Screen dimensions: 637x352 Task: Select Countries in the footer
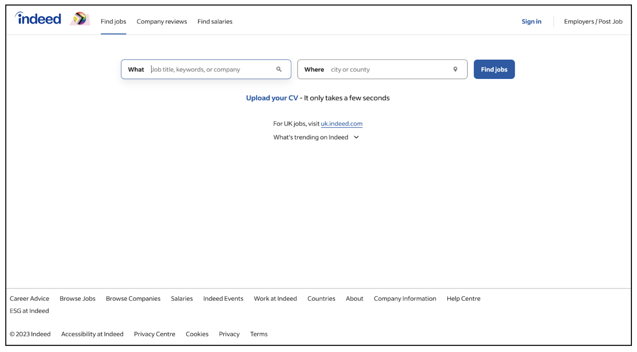tap(321, 298)
